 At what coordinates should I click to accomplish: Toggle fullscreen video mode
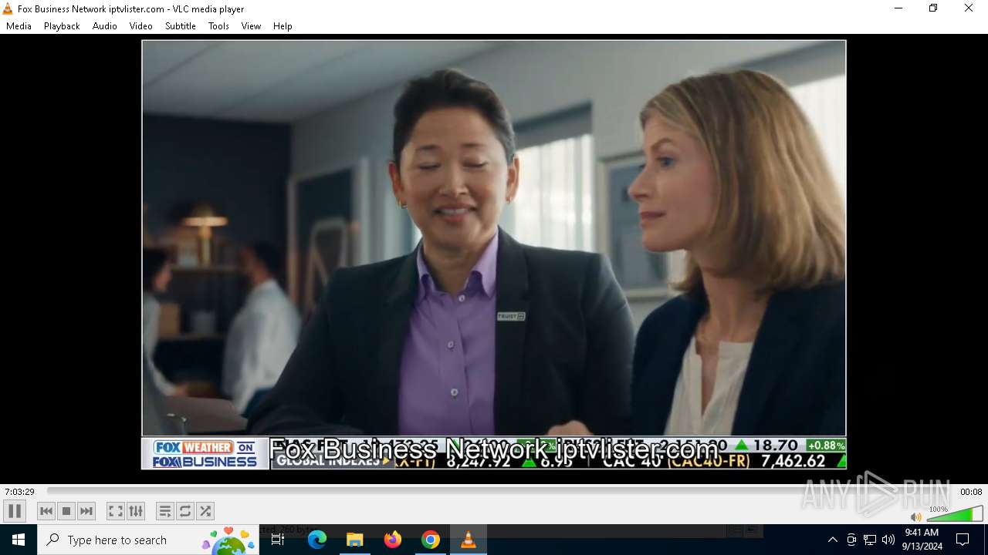tap(115, 511)
